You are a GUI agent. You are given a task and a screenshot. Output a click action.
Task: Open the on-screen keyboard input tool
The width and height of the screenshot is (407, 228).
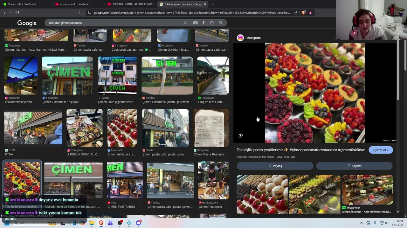[x=195, y=23]
